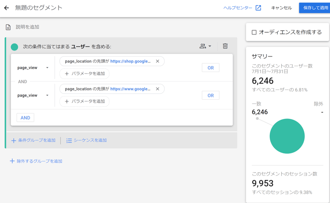The width and height of the screenshot is (330, 203).
Task: Click the second OR button
Action: coord(211,96)
